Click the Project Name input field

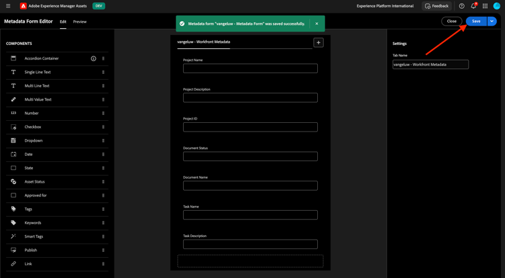pyautogui.click(x=250, y=68)
